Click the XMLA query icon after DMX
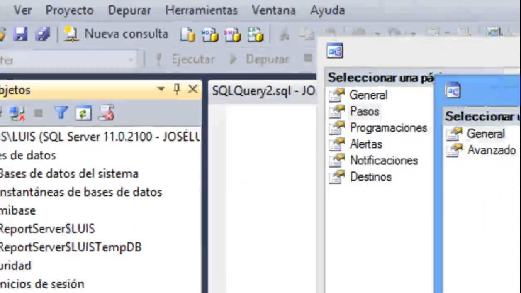521x293 pixels. (x=256, y=34)
